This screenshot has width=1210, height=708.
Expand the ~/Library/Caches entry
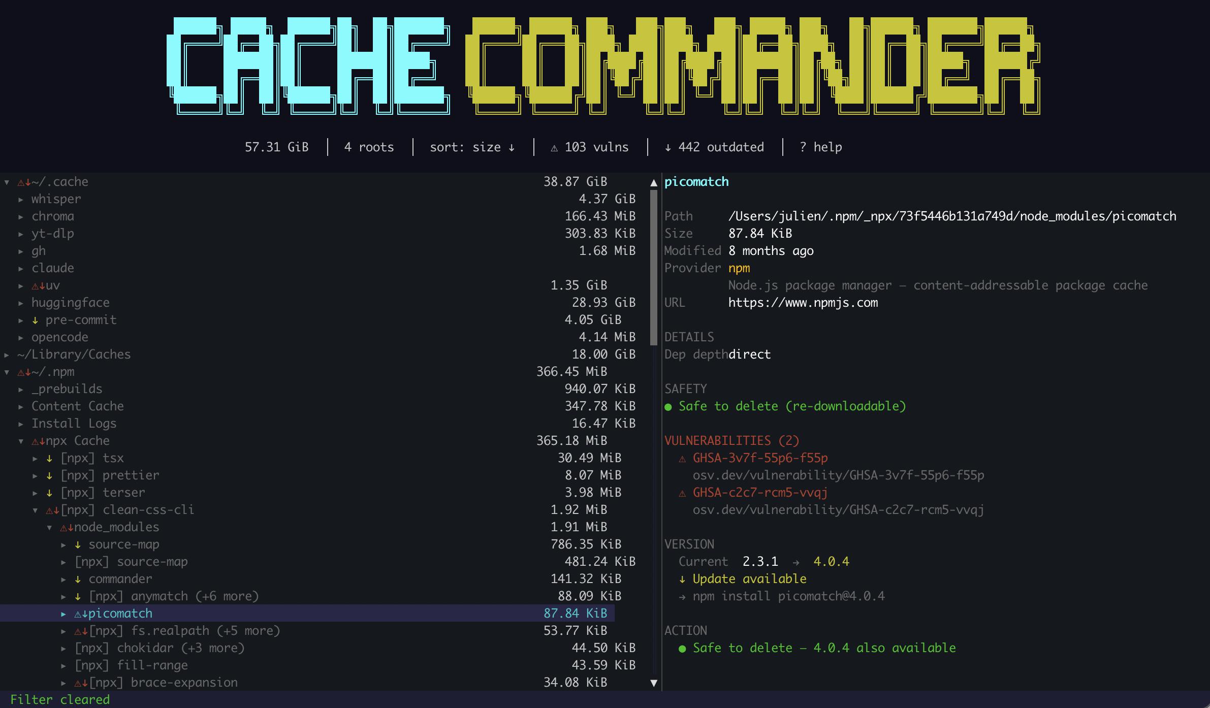coord(6,354)
